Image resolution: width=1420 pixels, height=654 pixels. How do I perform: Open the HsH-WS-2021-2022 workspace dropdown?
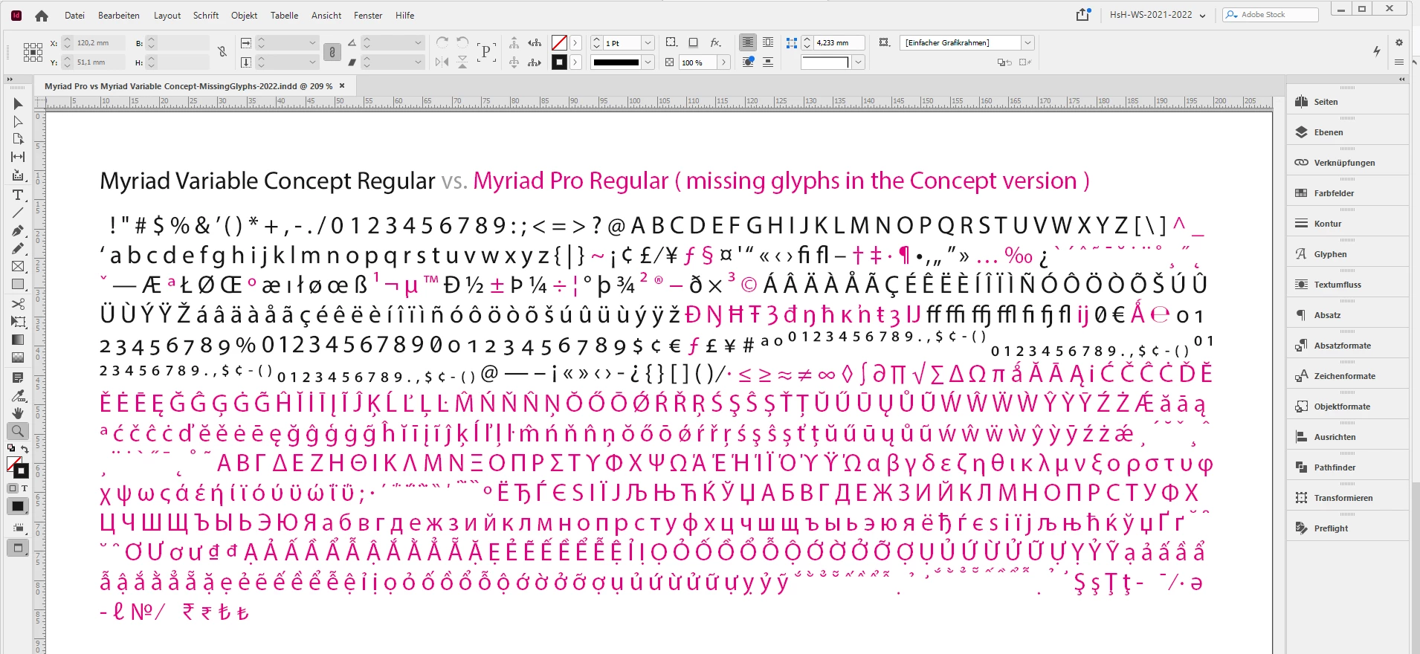pos(1157,15)
